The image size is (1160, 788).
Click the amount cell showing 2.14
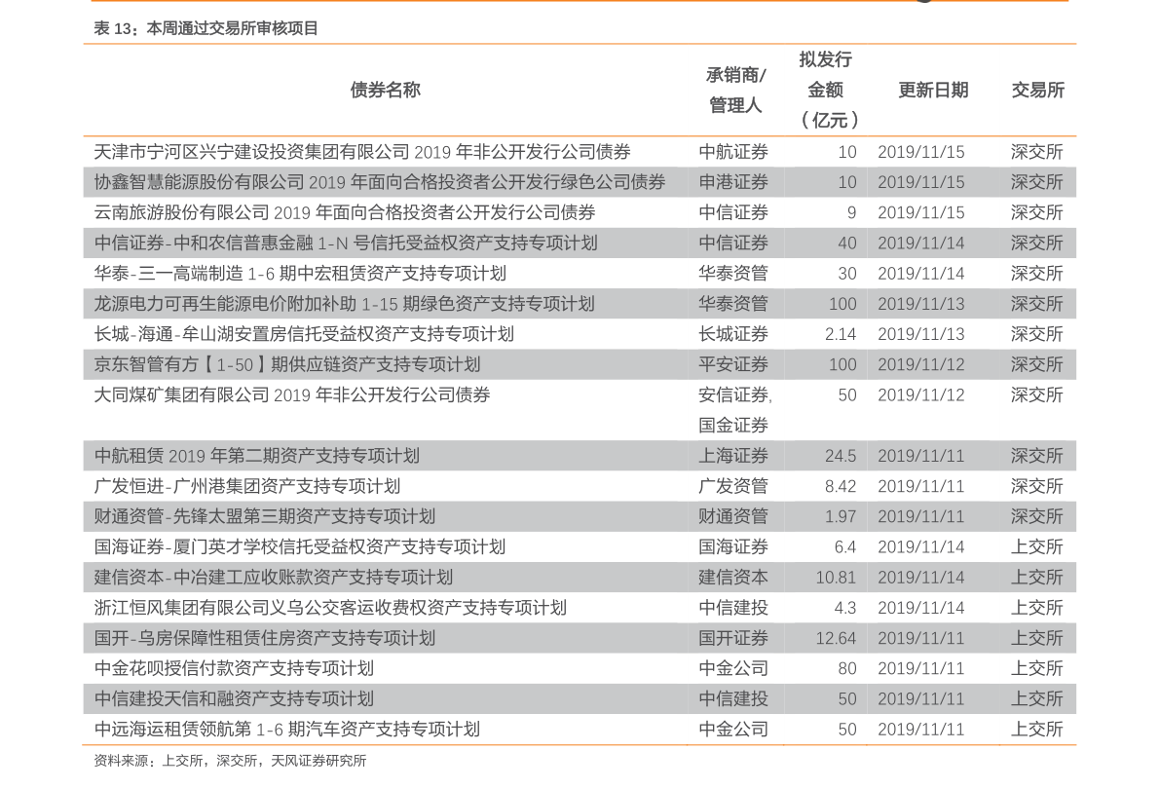[840, 334]
